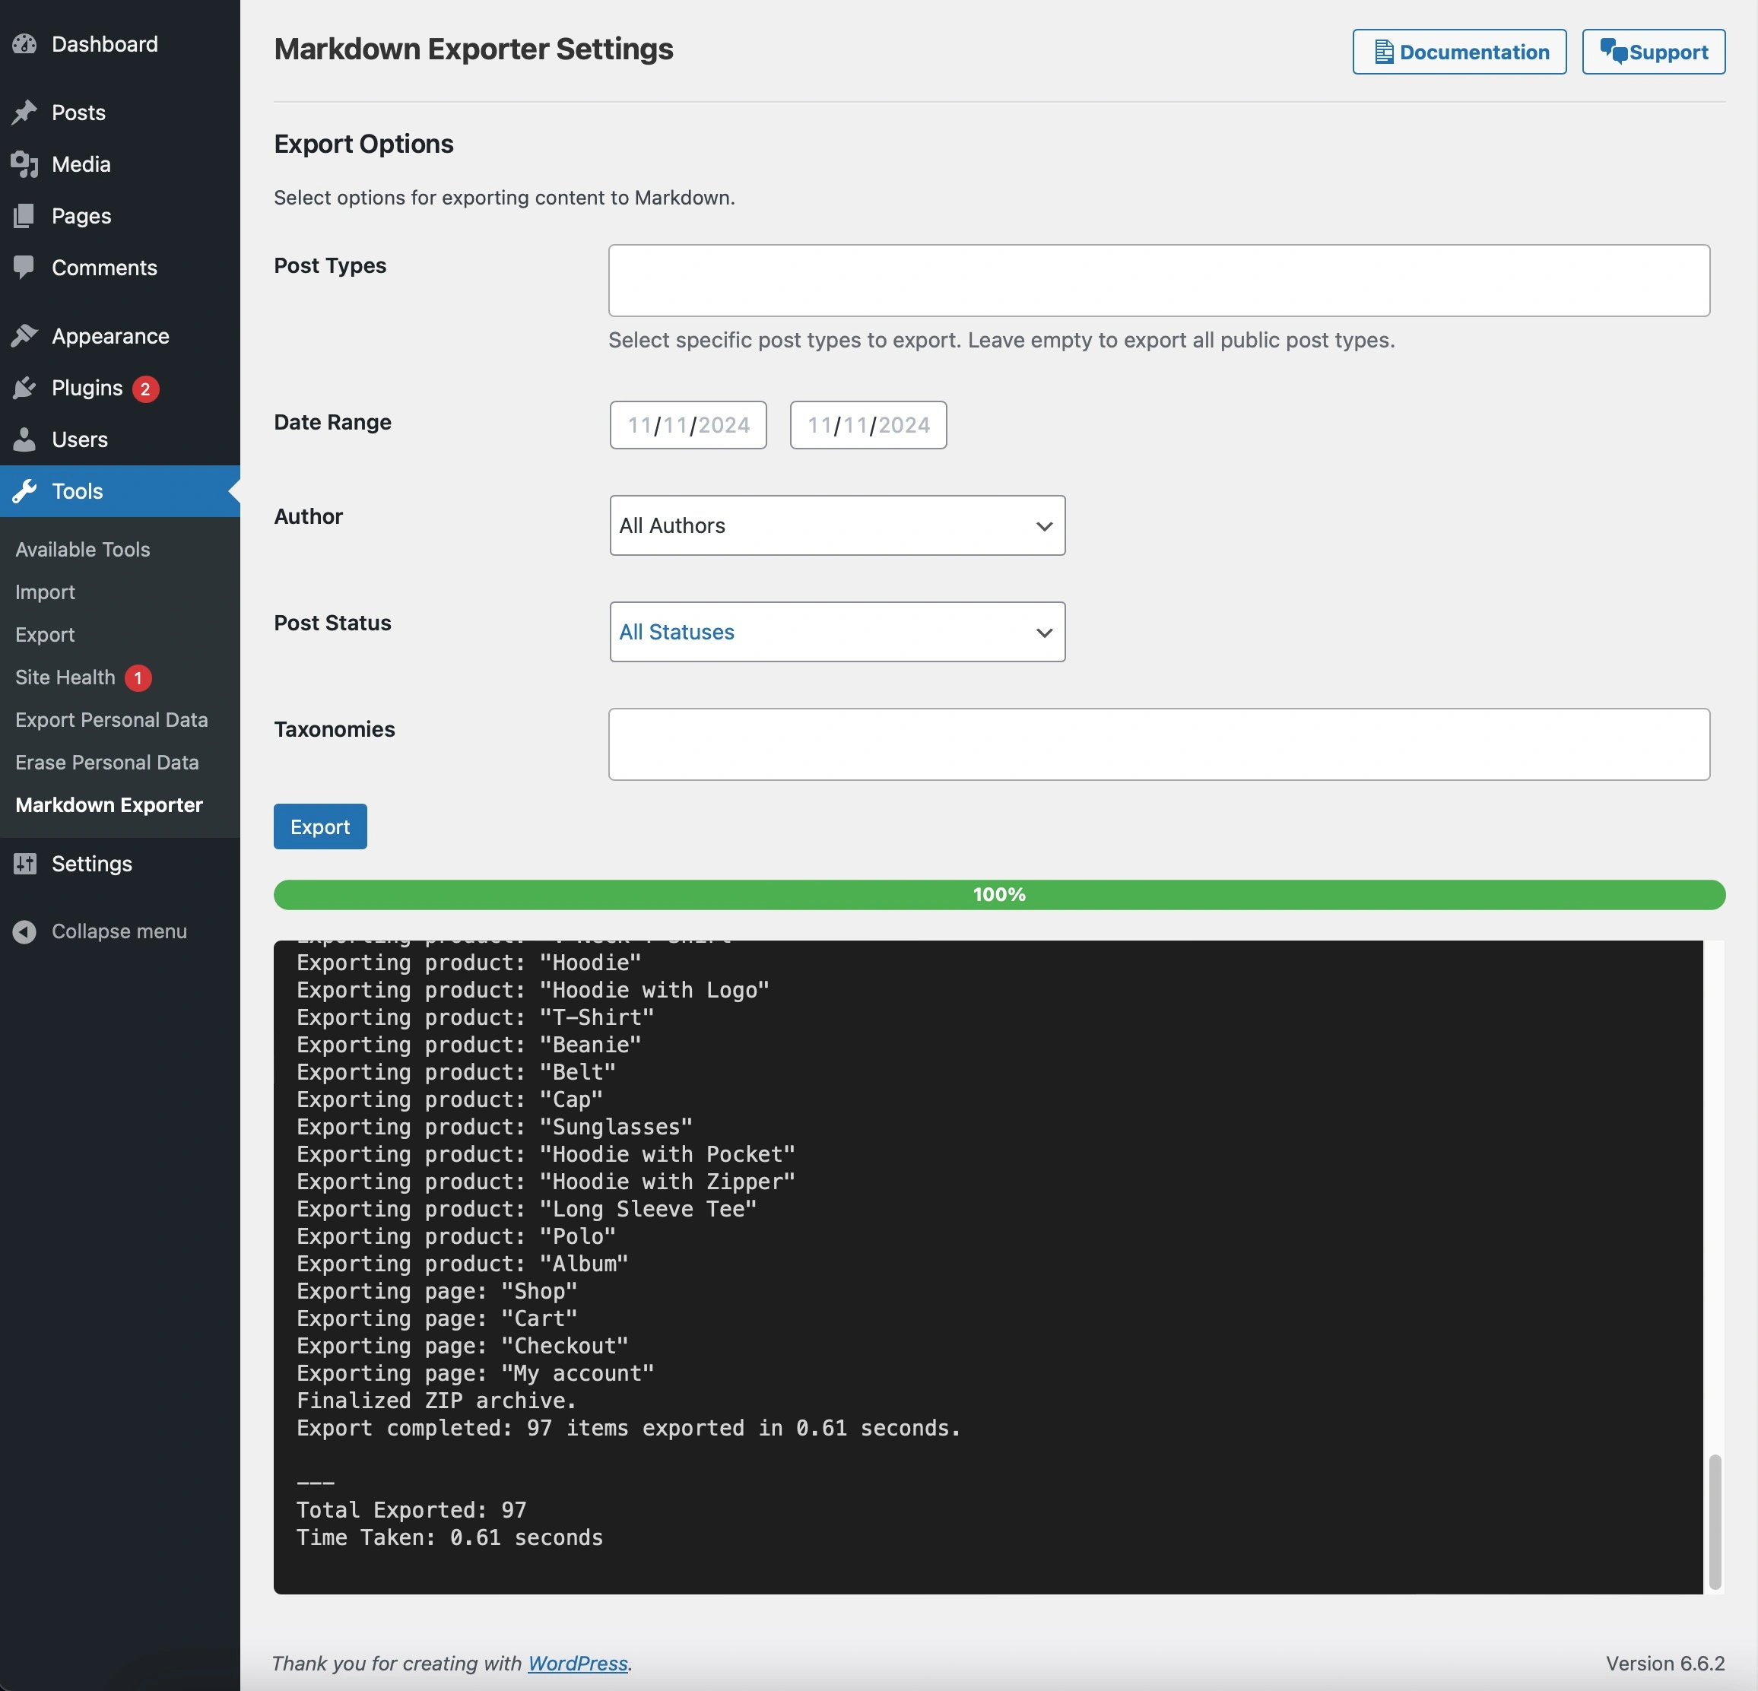1758x1691 pixels.
Task: Click the Settings sliders icon
Action: (24, 864)
